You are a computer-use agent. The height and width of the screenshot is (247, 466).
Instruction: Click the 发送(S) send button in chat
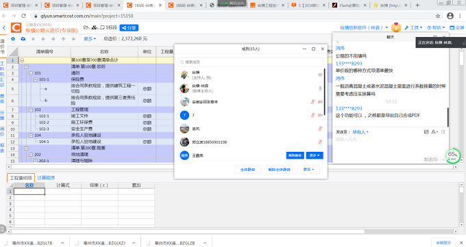(430, 159)
